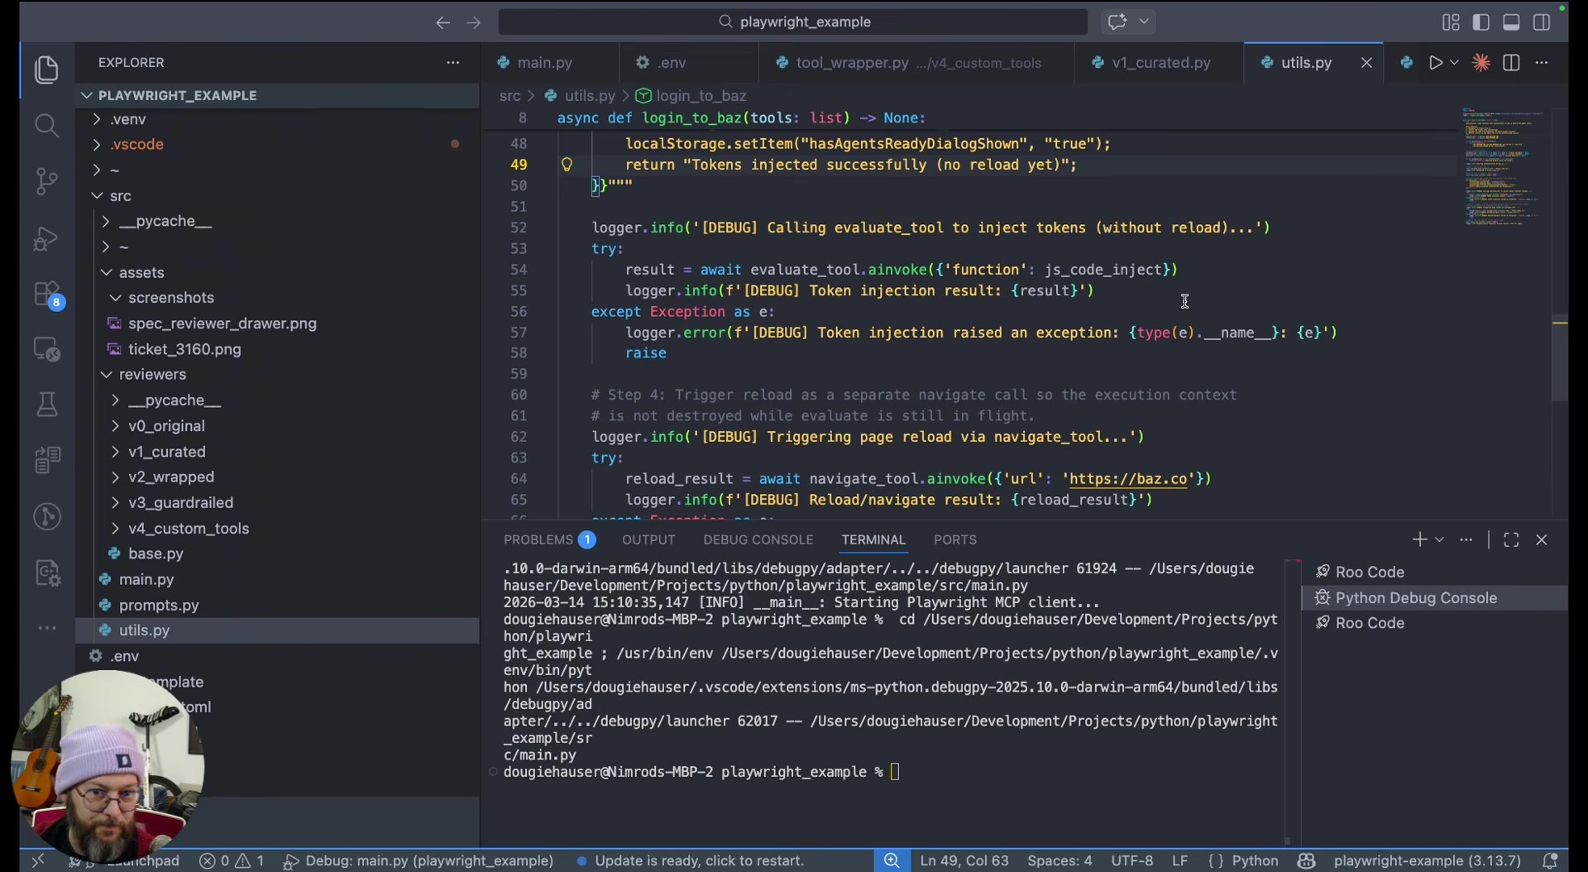Viewport: 1588px width, 872px height.
Task: Select the playwright-example interpreter in status bar
Action: (1428, 860)
